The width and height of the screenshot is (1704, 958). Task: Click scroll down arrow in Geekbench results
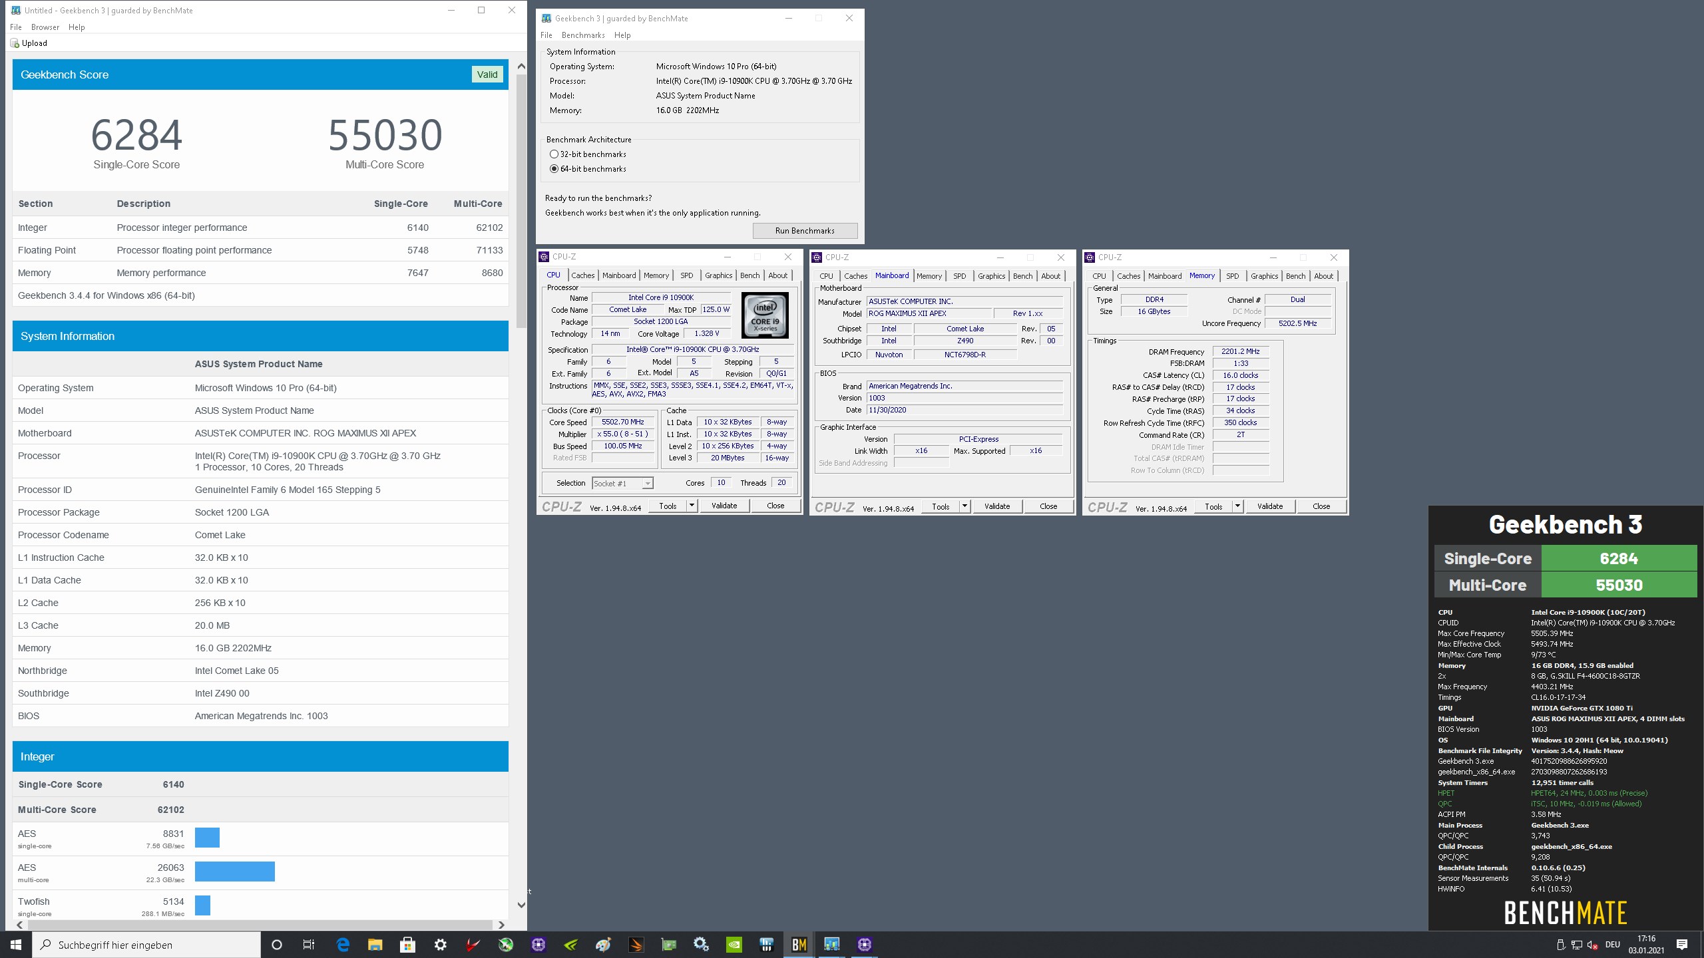(x=521, y=905)
